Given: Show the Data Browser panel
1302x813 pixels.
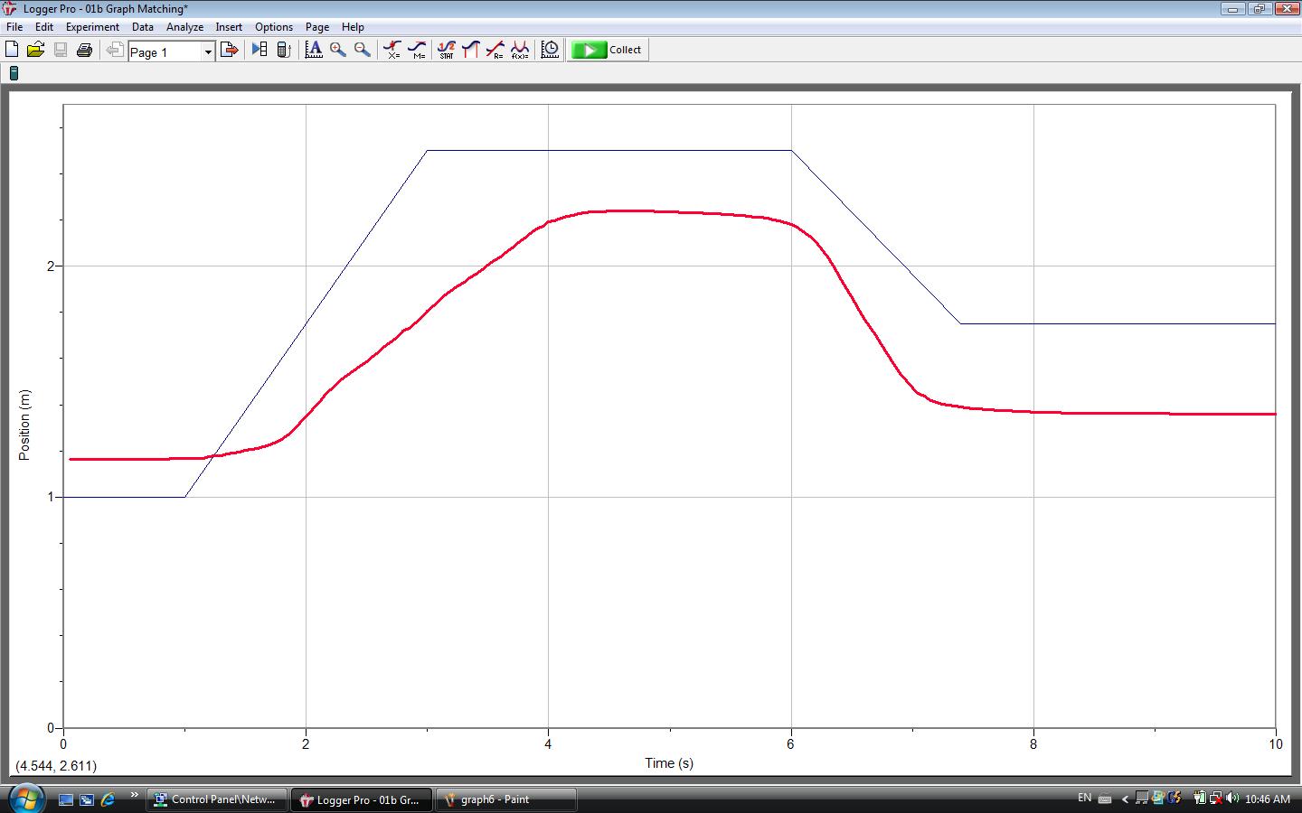Looking at the screenshot, I should coord(259,50).
